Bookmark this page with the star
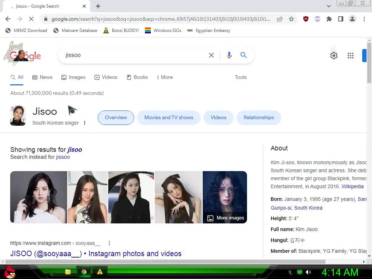This screenshot has width=372, height=279. click(291, 19)
